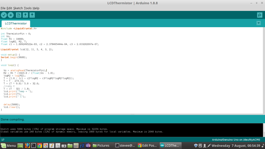Switch to the Pictures window in taskbar
Screen dimensions: 265x149
[101, 146]
